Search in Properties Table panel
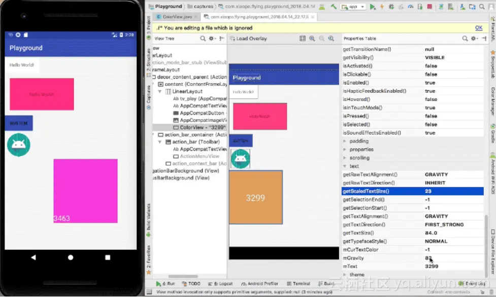 point(465,39)
